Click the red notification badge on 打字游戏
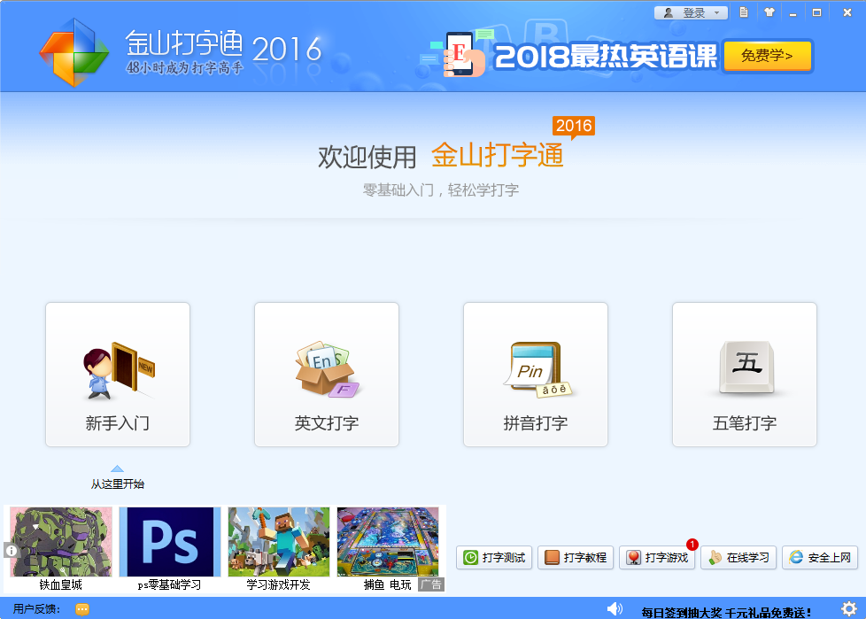 click(x=692, y=545)
